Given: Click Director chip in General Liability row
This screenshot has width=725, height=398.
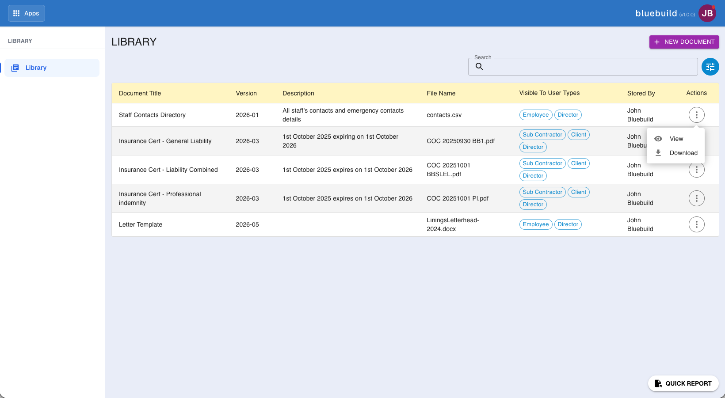Looking at the screenshot, I should pyautogui.click(x=533, y=147).
